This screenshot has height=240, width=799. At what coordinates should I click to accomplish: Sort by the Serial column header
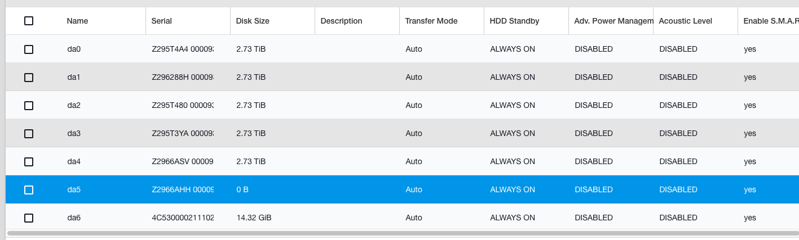(162, 21)
